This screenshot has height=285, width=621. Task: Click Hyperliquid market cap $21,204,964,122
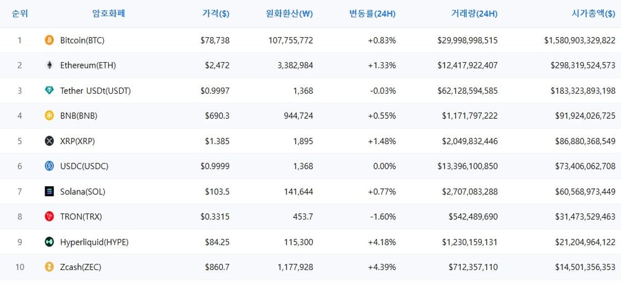[x=585, y=242]
